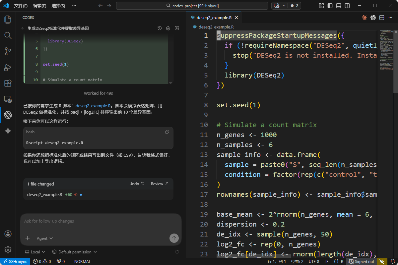Close the deseq2_example.R tab

point(236,18)
